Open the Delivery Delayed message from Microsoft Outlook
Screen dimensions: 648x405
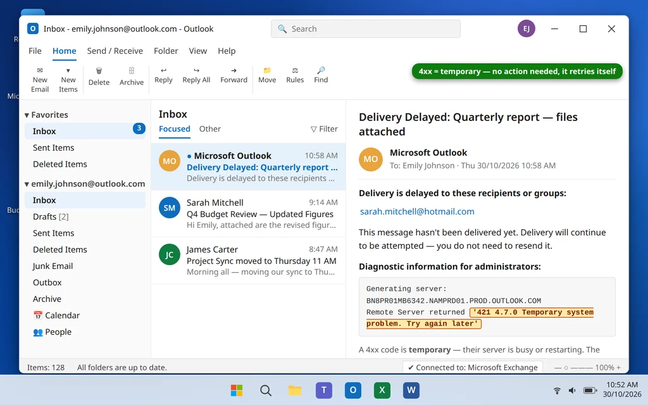pyautogui.click(x=248, y=167)
